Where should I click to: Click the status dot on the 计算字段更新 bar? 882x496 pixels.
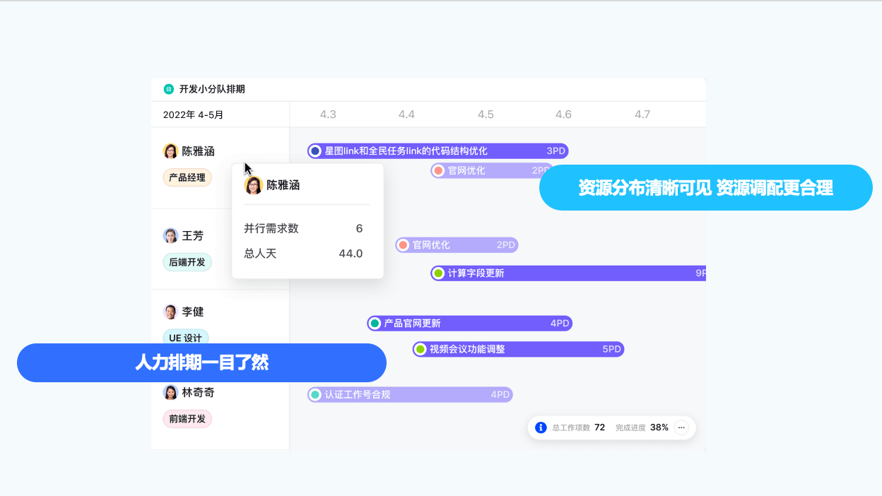pos(438,273)
